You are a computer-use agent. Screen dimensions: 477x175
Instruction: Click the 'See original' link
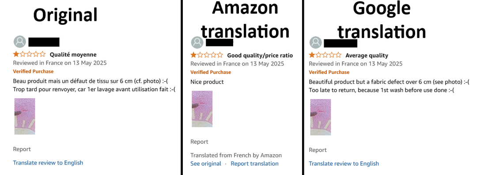click(206, 164)
